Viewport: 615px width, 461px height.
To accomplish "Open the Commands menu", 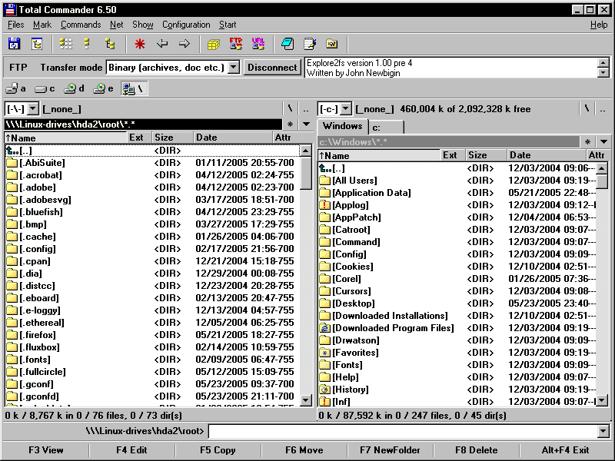I will pyautogui.click(x=81, y=25).
